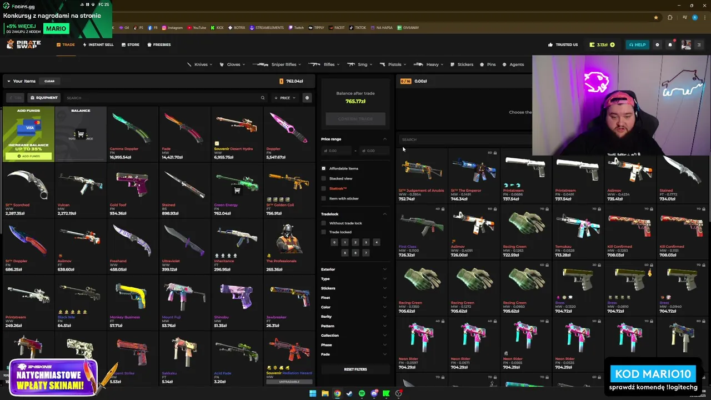Open the KICK bookmark
The height and width of the screenshot is (400, 711).
[217, 27]
